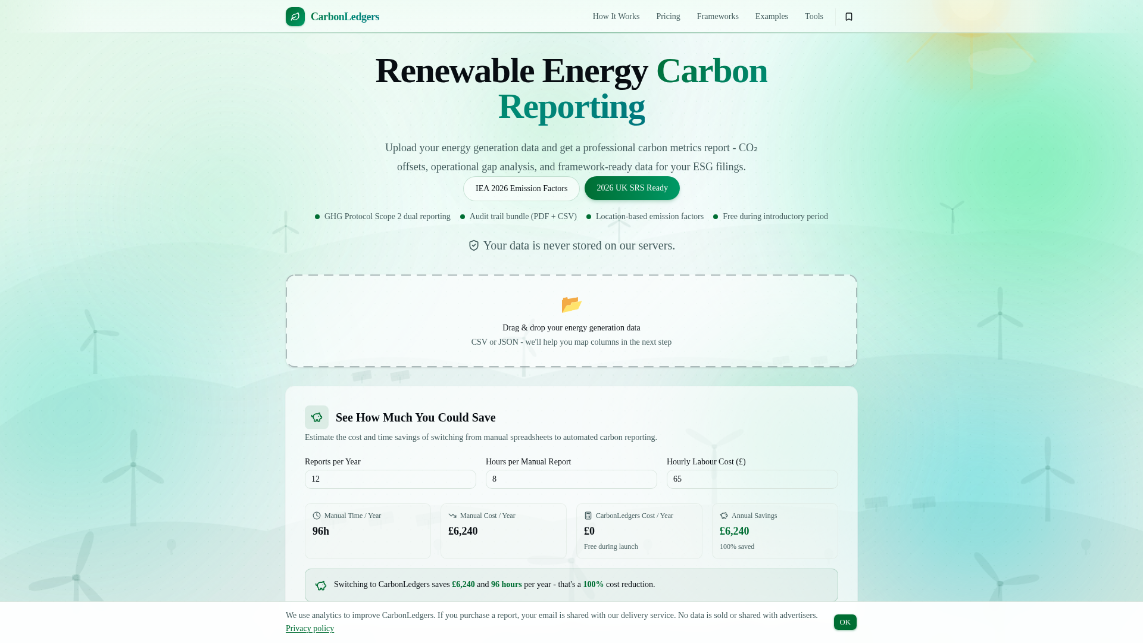Click the trending-down icon on Manual Cost card

(452, 516)
